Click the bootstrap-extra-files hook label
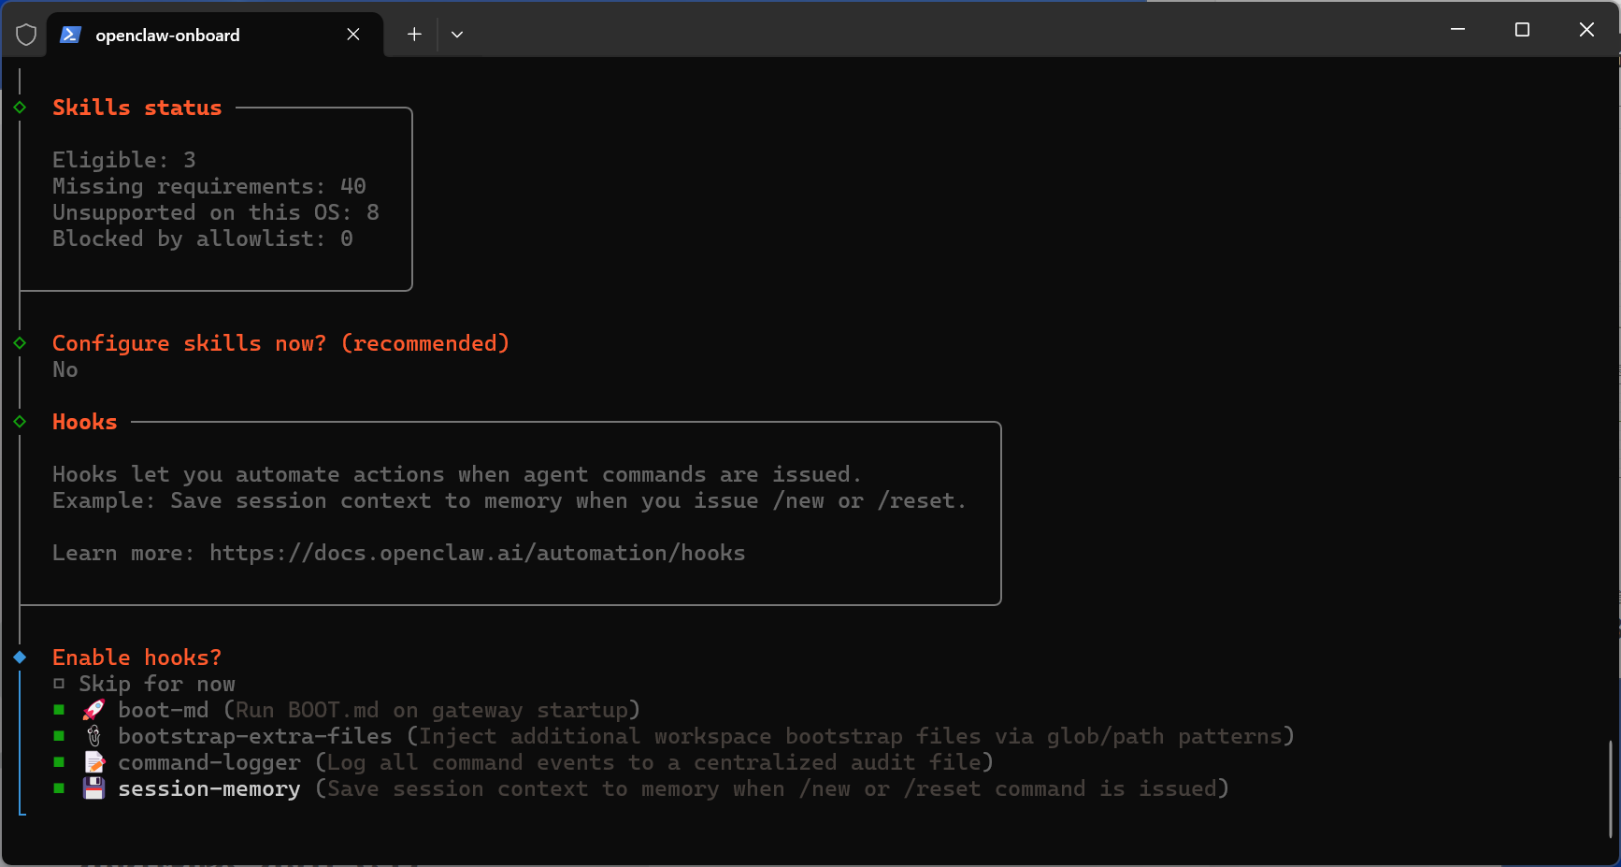The width and height of the screenshot is (1621, 867). (254, 736)
